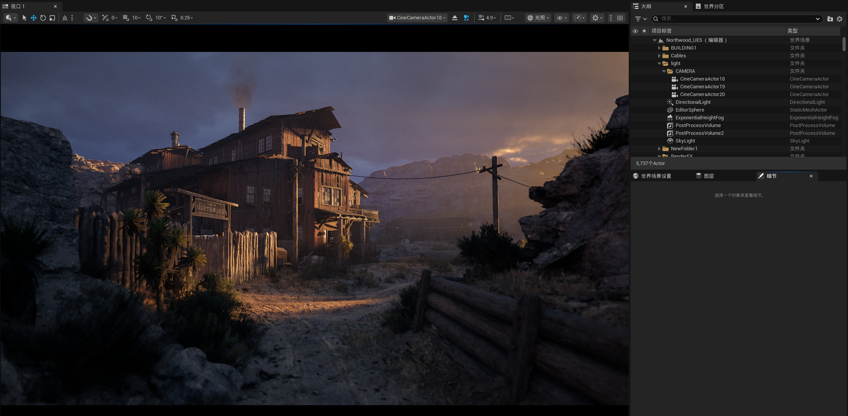Toggle surface snapping icon

pos(105,18)
